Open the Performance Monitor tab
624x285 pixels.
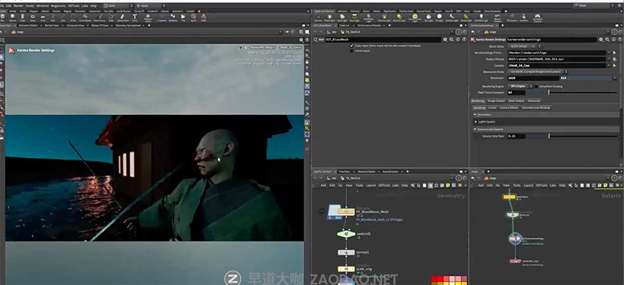click(x=369, y=25)
